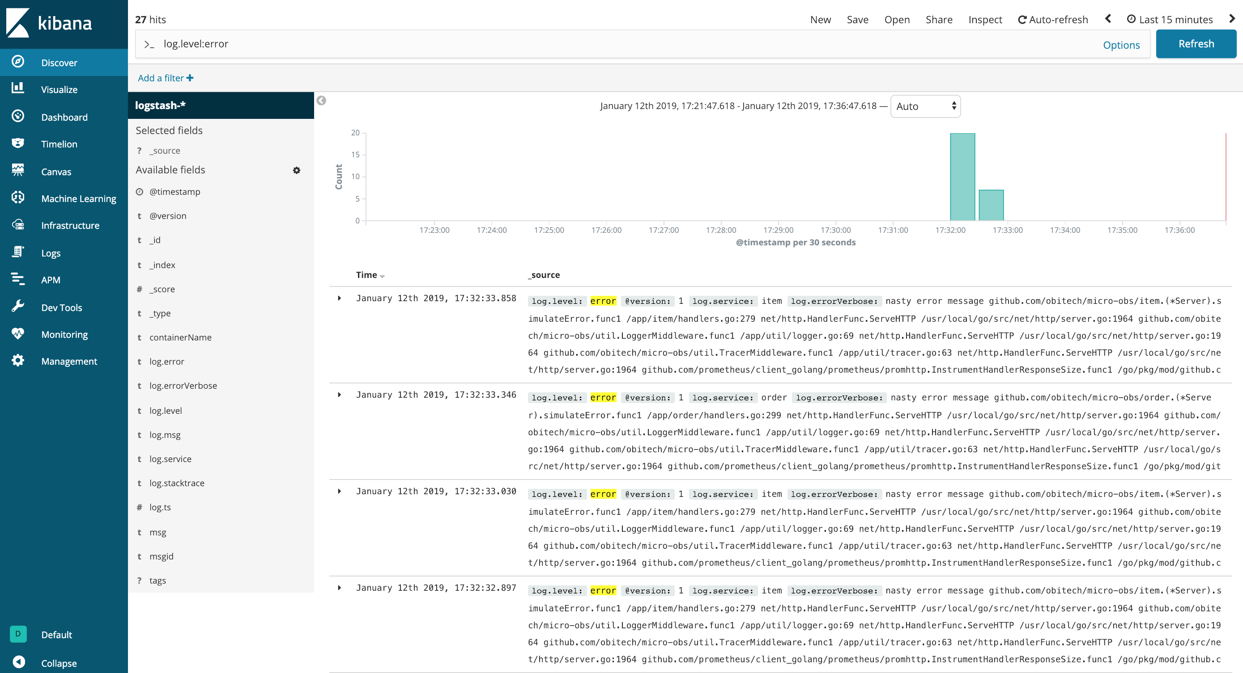Select the log.service field
This screenshot has height=673, width=1243.
[170, 458]
